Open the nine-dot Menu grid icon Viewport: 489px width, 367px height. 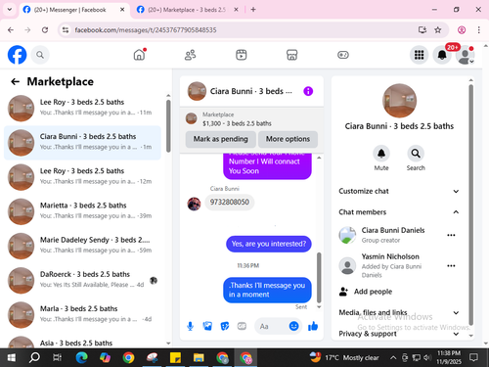coord(419,55)
